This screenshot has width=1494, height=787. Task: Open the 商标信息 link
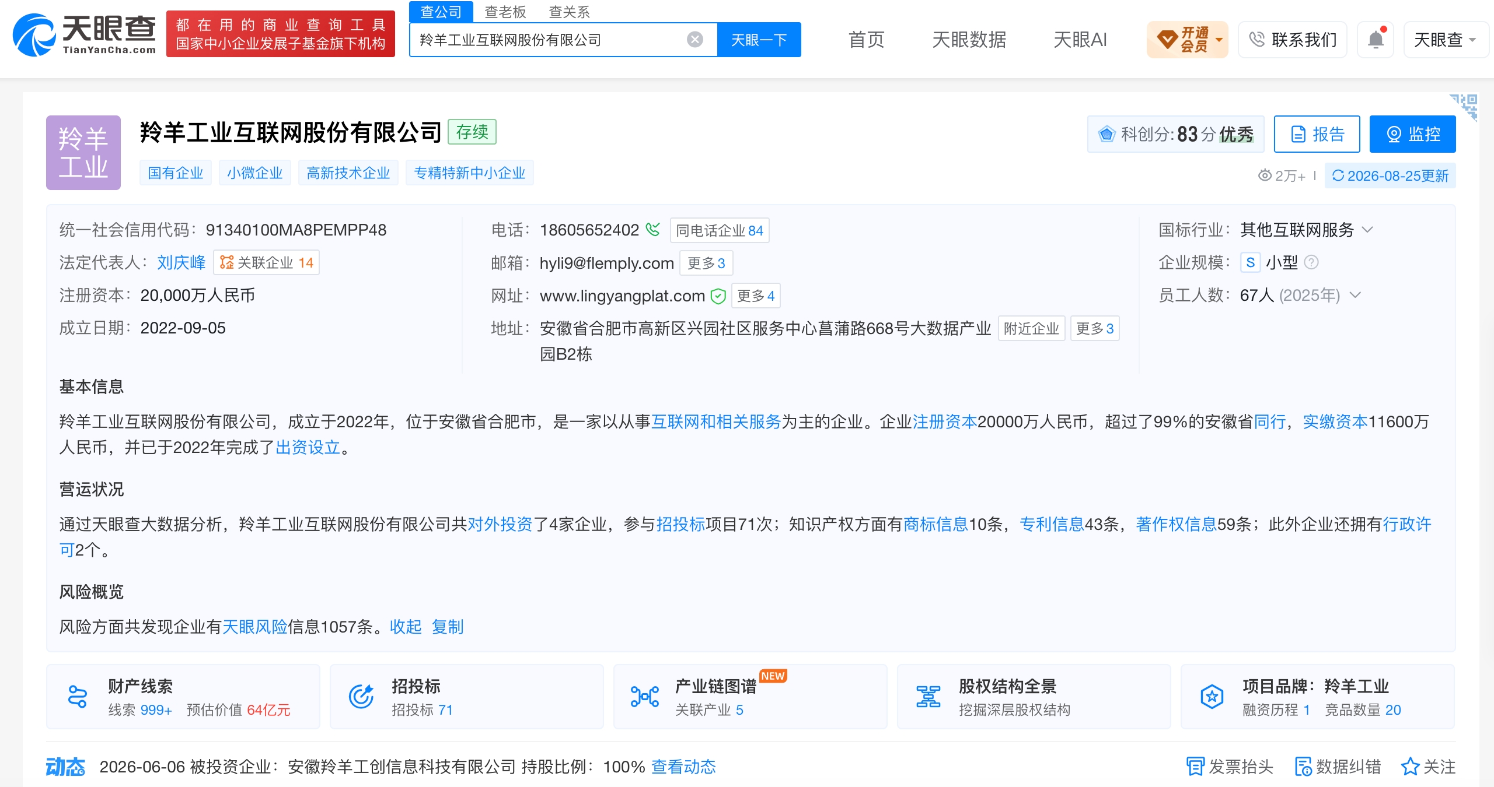(936, 524)
